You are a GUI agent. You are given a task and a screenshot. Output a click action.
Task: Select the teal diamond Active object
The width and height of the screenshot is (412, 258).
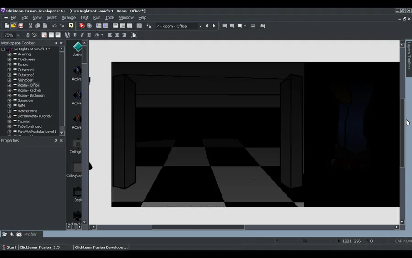click(x=77, y=47)
